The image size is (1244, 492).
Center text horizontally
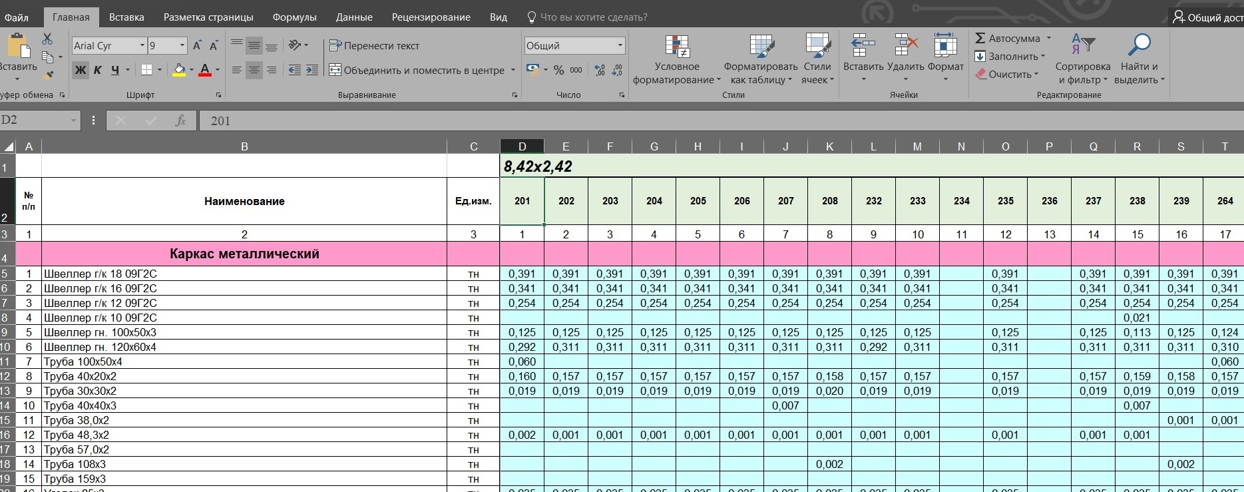click(254, 70)
